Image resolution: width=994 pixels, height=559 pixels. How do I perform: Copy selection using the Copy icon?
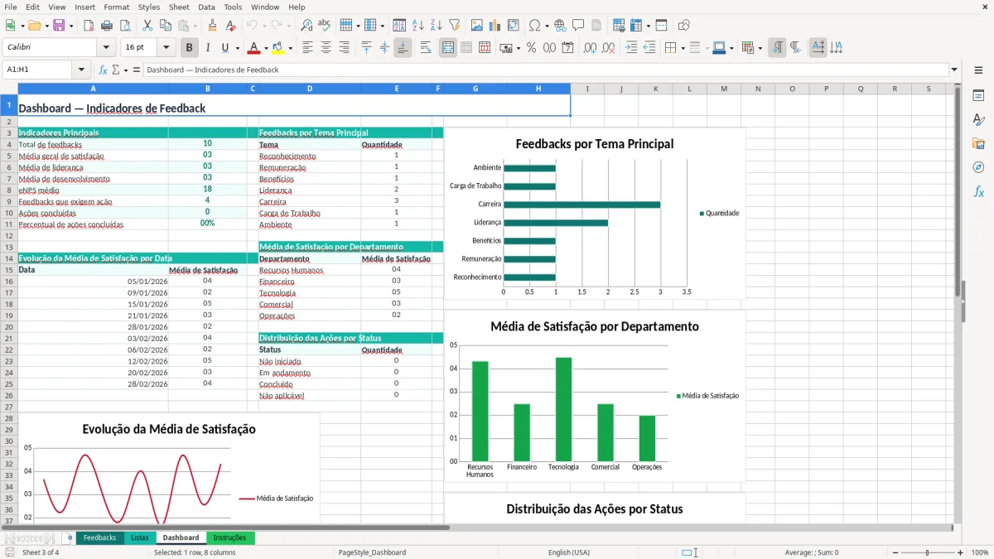pyautogui.click(x=166, y=26)
